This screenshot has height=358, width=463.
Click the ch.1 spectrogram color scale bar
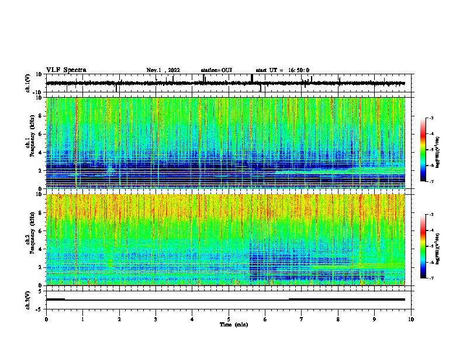pos(423,149)
